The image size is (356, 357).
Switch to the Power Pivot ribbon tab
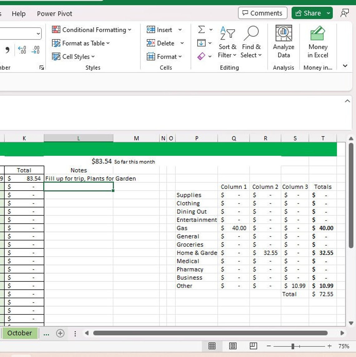click(54, 14)
